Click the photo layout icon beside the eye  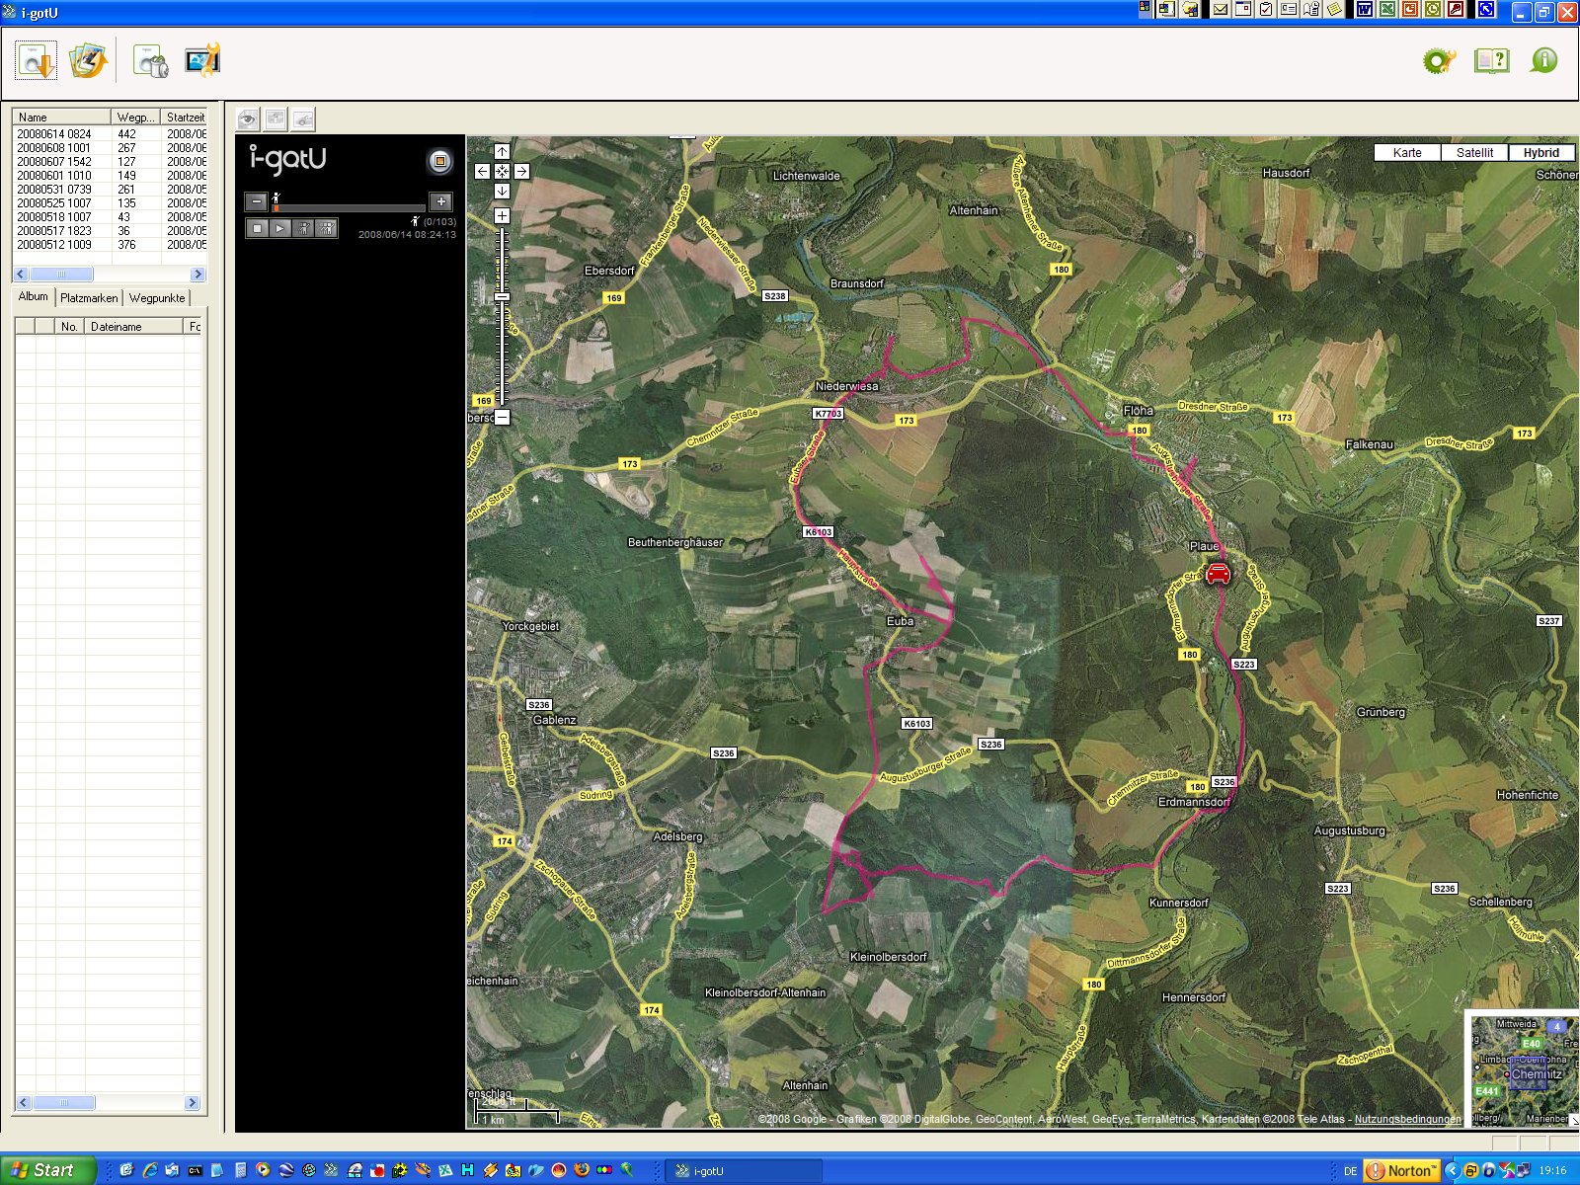(x=276, y=119)
